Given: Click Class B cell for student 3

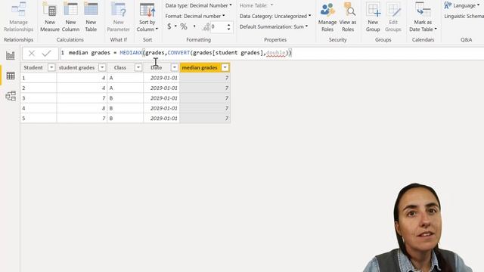Looking at the screenshot, I should (x=126, y=98).
